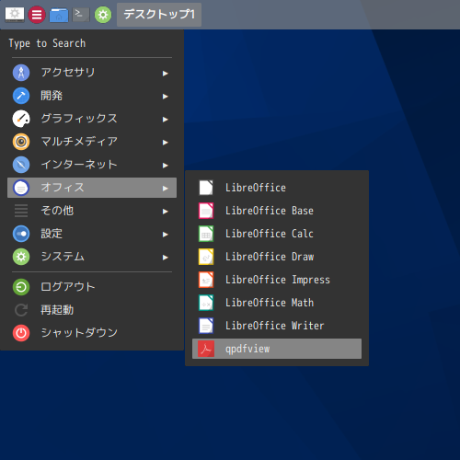
Task: Launch LibreOffice start center
Action: point(277,188)
